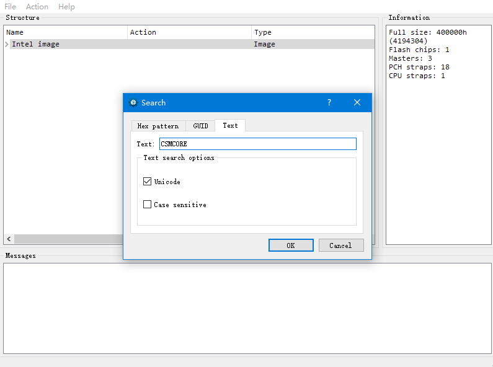Select the Text tab
This screenshot has height=367, width=493.
tap(230, 125)
